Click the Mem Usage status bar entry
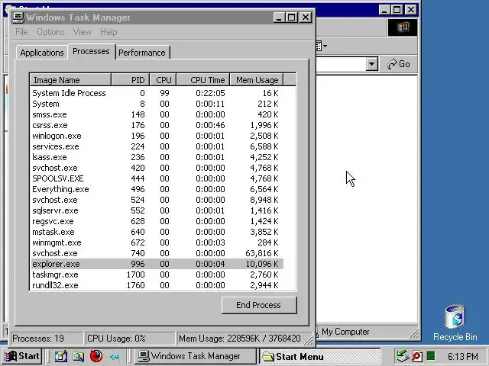This screenshot has width=489, height=366. click(x=243, y=339)
